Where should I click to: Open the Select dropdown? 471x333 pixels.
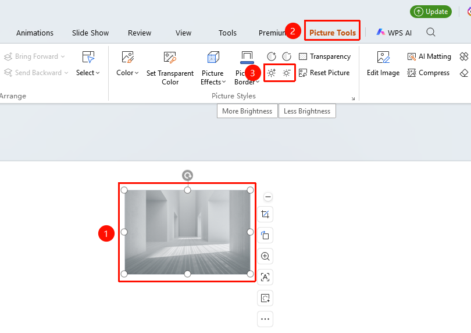coord(88,73)
